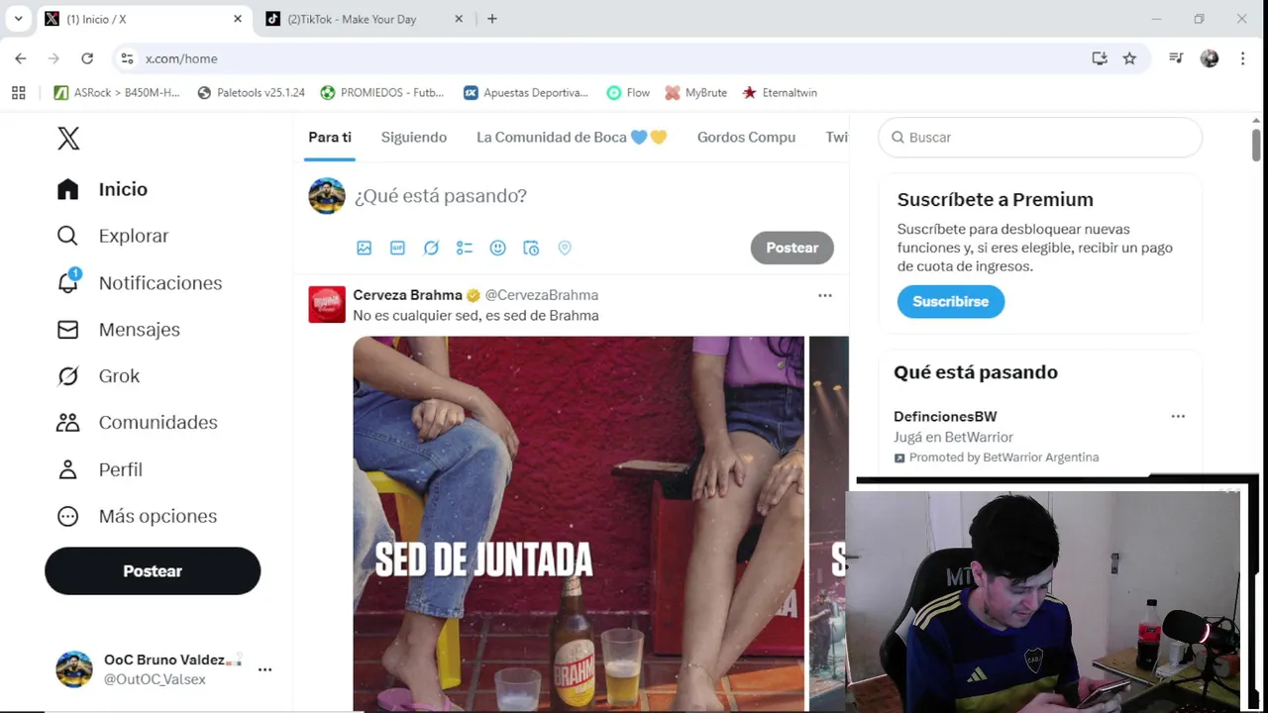Viewport: 1268px width, 713px height.
Task: Open Flow bookmark
Action: tap(628, 93)
